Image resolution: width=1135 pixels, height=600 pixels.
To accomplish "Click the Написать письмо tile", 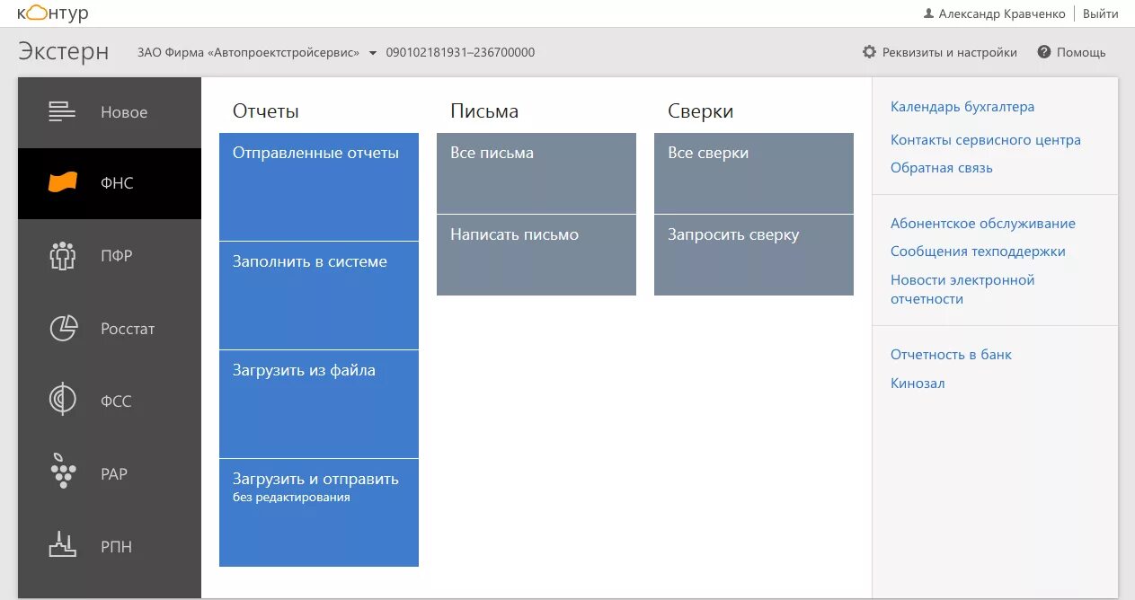I will coord(536,255).
